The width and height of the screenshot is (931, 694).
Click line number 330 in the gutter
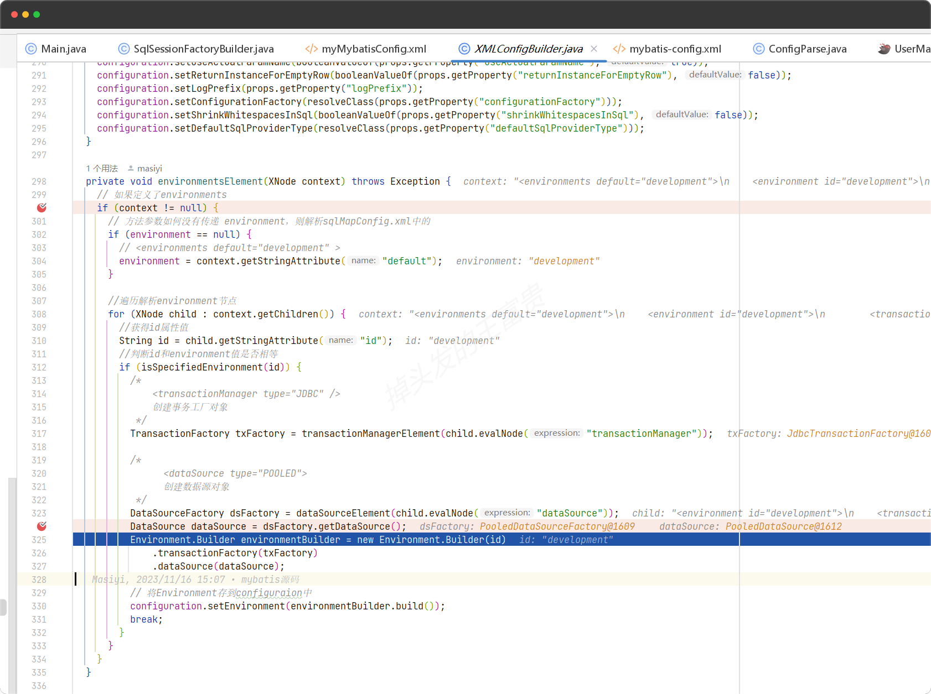(39, 606)
